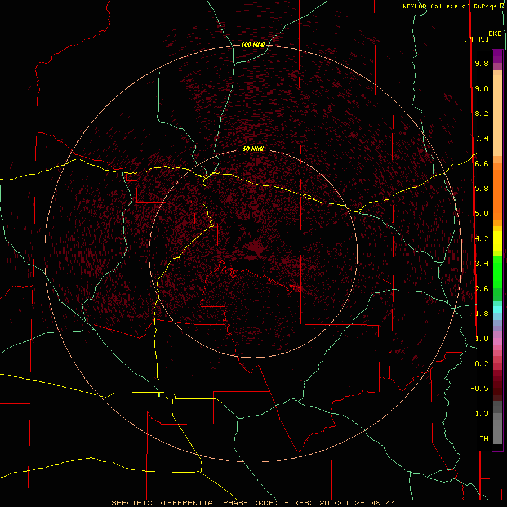This screenshot has width=507, height=507.
Task: Select the 1.8 legend value
Action: coord(482,313)
